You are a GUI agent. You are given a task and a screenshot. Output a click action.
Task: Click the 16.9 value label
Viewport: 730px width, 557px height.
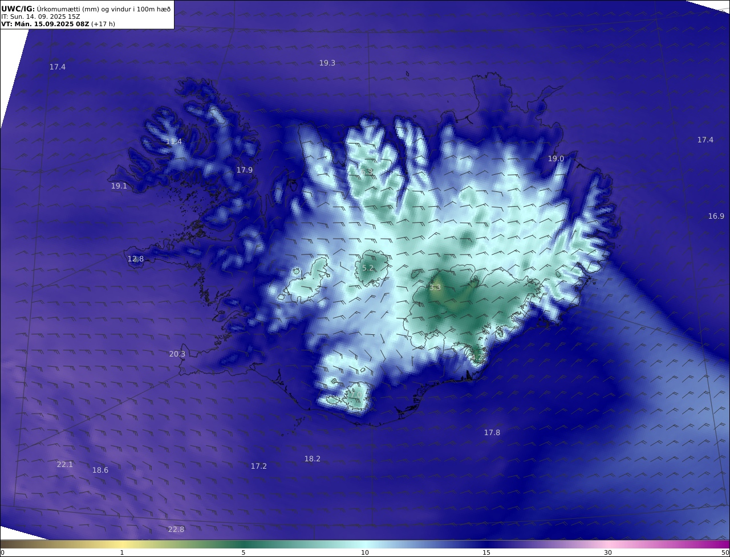(x=716, y=216)
